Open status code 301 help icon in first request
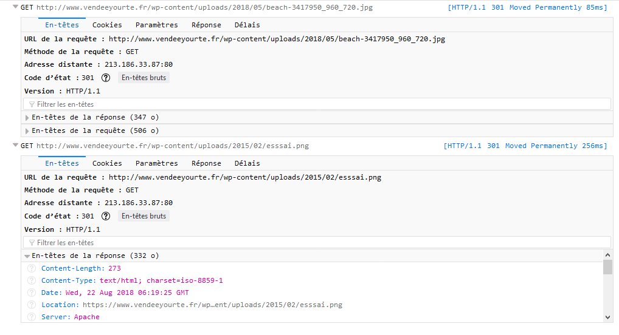Screen dimensions: 619x335 [x=106, y=78]
